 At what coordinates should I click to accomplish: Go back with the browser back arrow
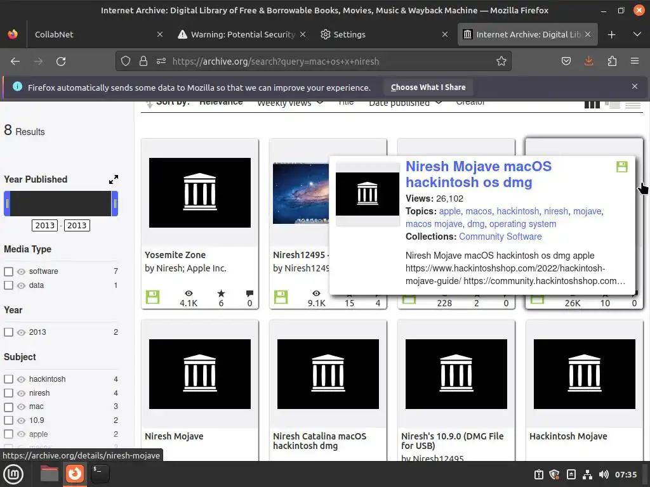pyautogui.click(x=15, y=62)
